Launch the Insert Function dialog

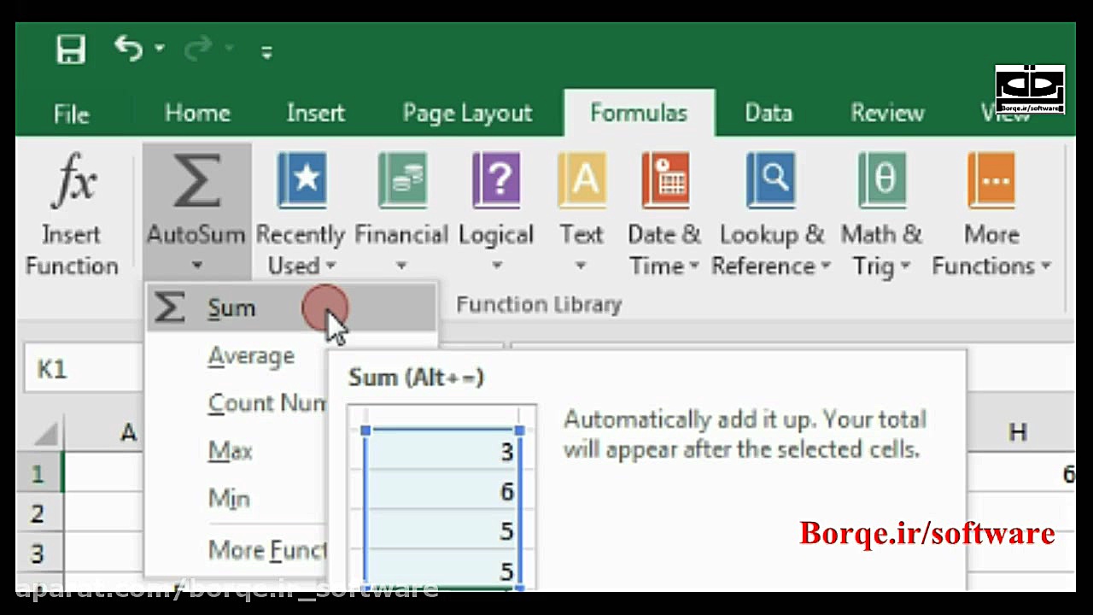point(72,213)
